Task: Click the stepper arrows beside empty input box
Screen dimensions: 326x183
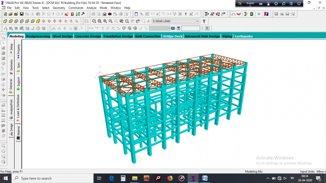Action: (202, 28)
